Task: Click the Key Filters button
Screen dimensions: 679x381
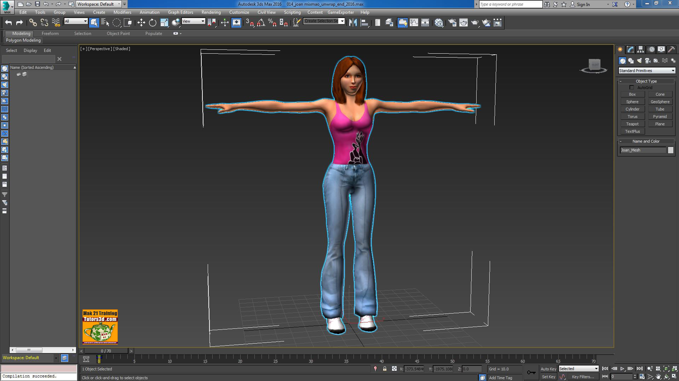Action: tap(583, 377)
